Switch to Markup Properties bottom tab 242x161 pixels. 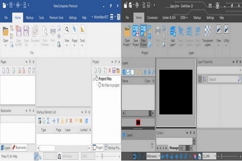[x=113, y=148]
